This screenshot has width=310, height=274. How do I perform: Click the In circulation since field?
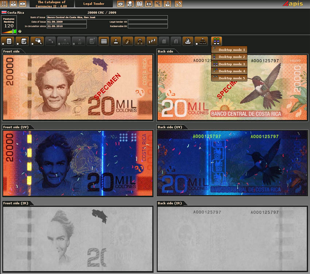[67, 26]
